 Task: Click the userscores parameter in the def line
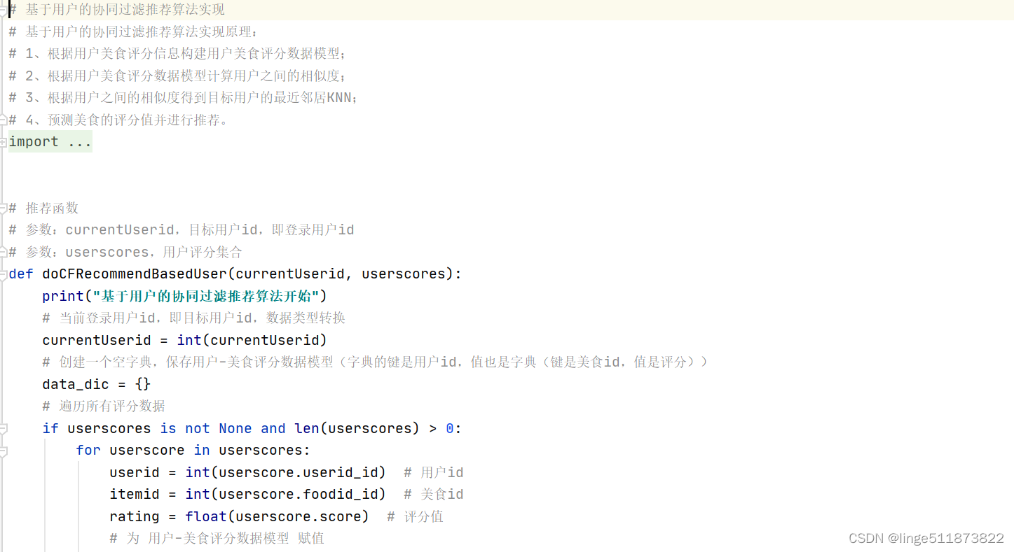(x=404, y=274)
